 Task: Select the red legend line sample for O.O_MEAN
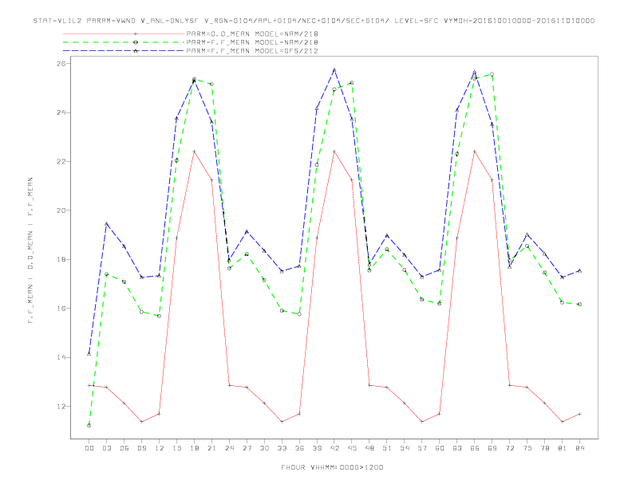pyautogui.click(x=124, y=33)
